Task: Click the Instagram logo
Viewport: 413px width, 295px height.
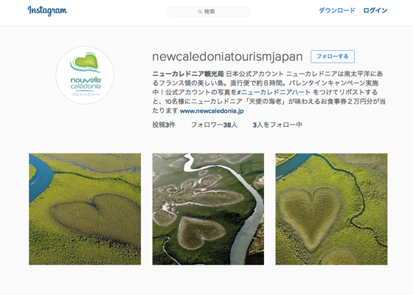Action: tap(47, 11)
